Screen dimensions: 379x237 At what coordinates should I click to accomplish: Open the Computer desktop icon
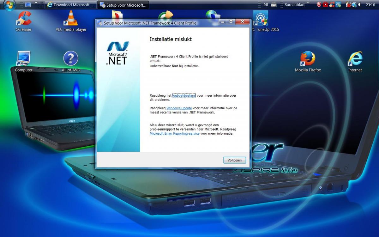pyautogui.click(x=24, y=62)
